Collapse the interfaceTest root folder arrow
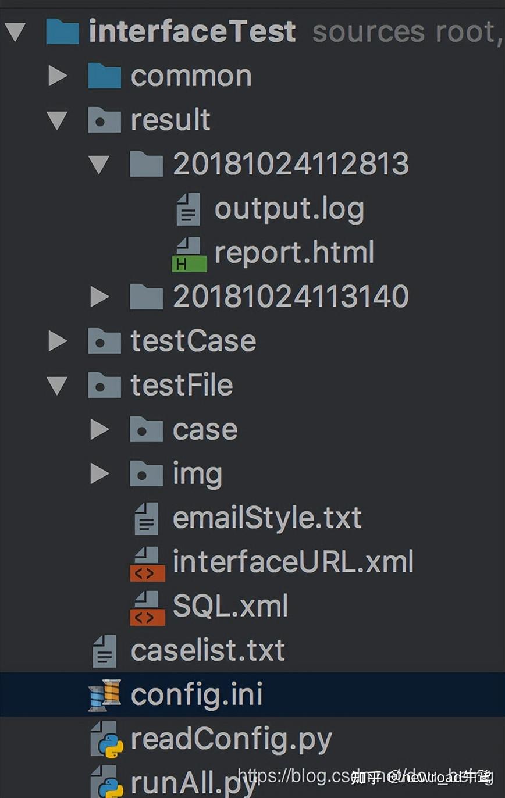The image size is (505, 798). coord(15,32)
